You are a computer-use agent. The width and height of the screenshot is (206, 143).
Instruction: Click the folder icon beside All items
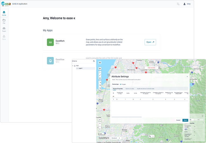tap(94, 61)
